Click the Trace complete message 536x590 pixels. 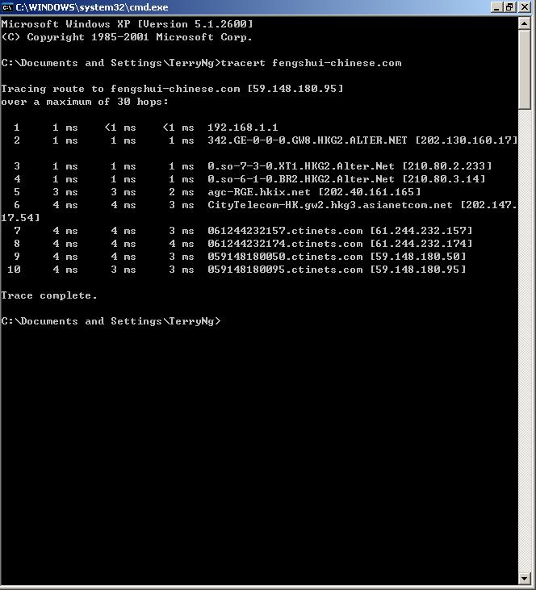(49, 295)
